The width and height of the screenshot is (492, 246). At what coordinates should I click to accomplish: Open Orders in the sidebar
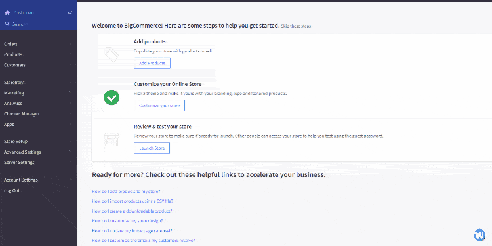point(10,44)
